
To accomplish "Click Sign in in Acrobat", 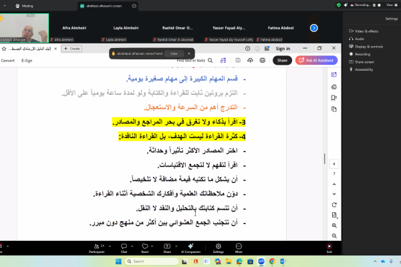I will point(283,49).
